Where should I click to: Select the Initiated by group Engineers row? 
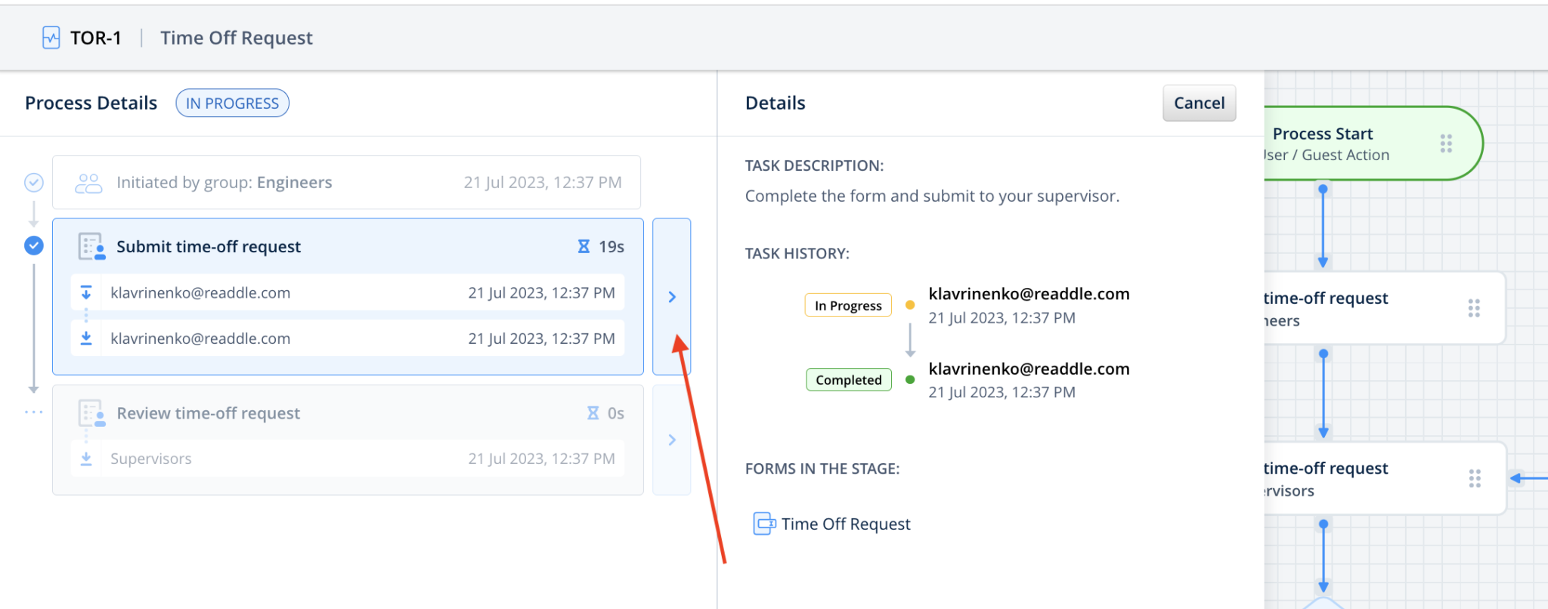tap(346, 183)
